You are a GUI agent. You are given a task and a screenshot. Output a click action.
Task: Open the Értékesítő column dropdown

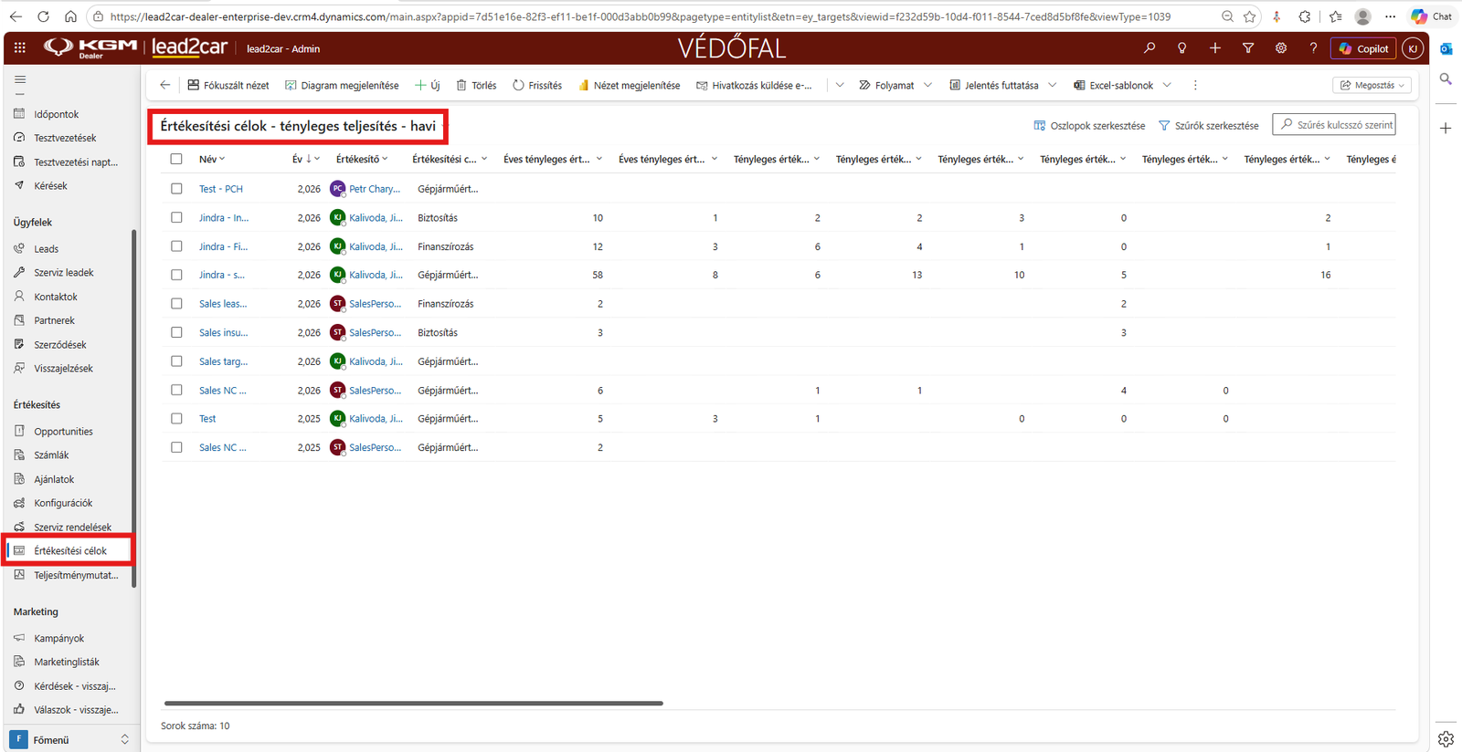[x=362, y=159]
